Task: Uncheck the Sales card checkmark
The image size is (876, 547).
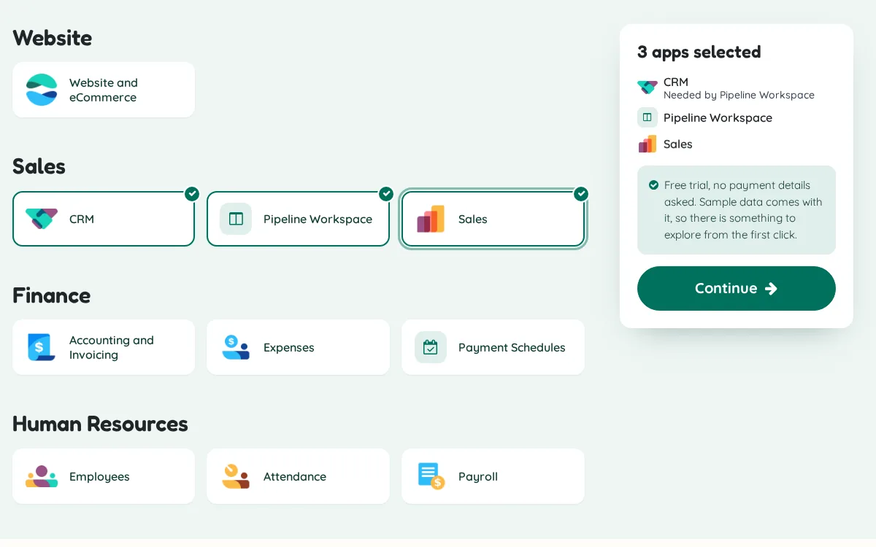Action: (581, 193)
